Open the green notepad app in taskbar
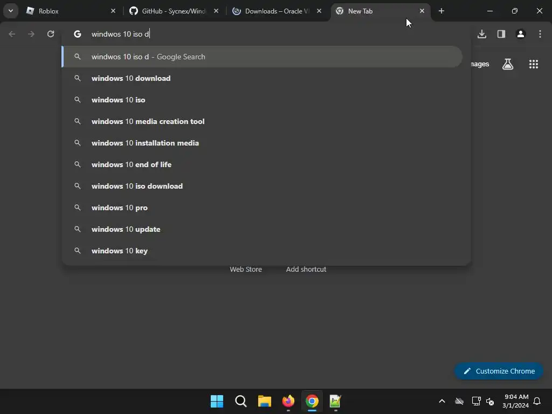This screenshot has width=552, height=414. tap(335, 401)
